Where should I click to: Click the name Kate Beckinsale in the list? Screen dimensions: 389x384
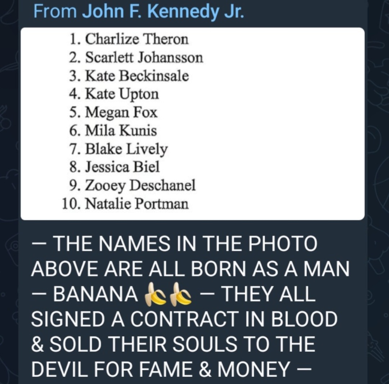(137, 76)
